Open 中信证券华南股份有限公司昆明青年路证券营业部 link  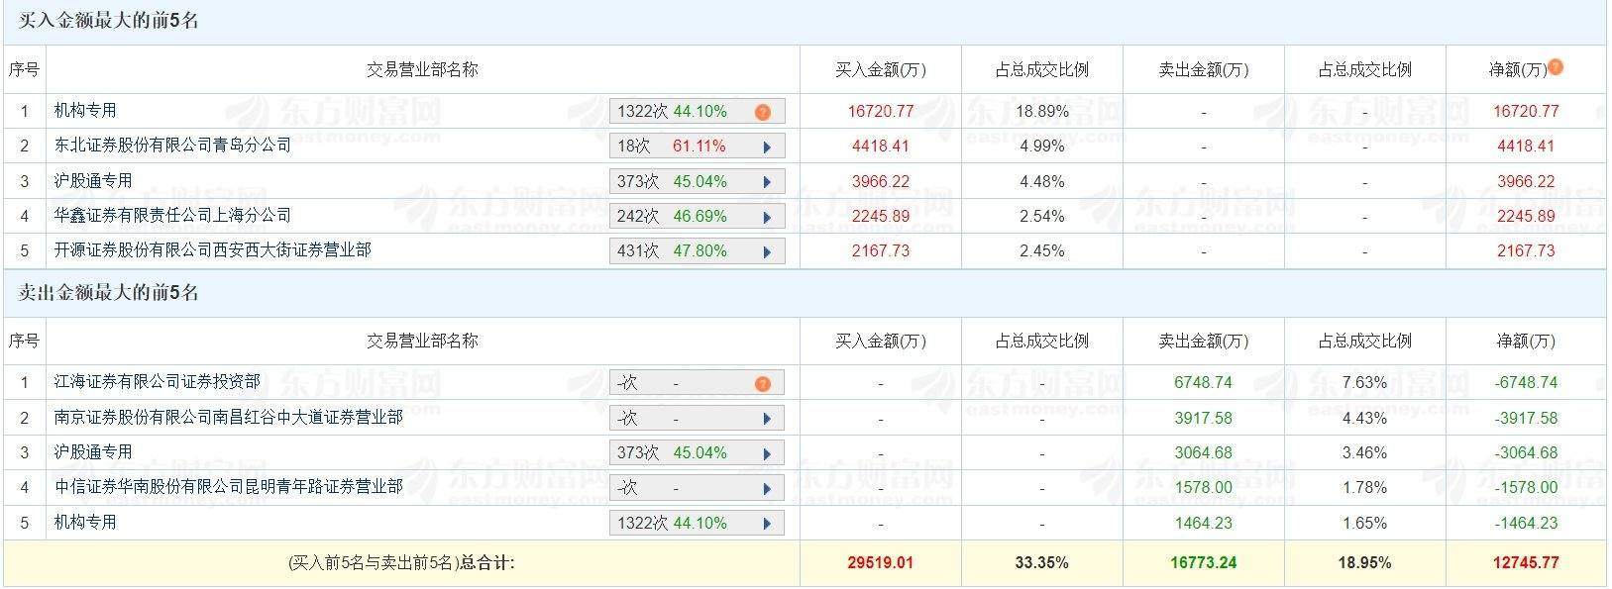(x=228, y=487)
